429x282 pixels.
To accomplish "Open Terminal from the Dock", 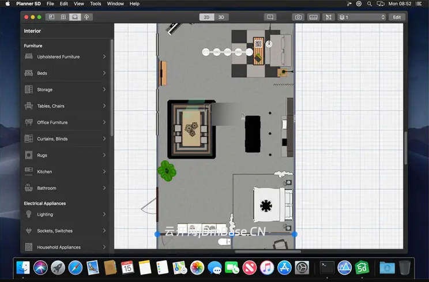I will point(327,268).
